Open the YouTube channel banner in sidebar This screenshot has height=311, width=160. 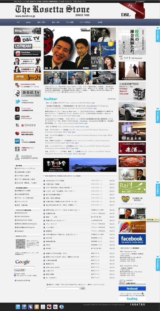click(27, 54)
